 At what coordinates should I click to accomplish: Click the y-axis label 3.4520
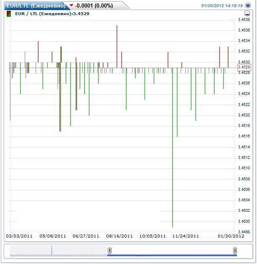click(244, 115)
